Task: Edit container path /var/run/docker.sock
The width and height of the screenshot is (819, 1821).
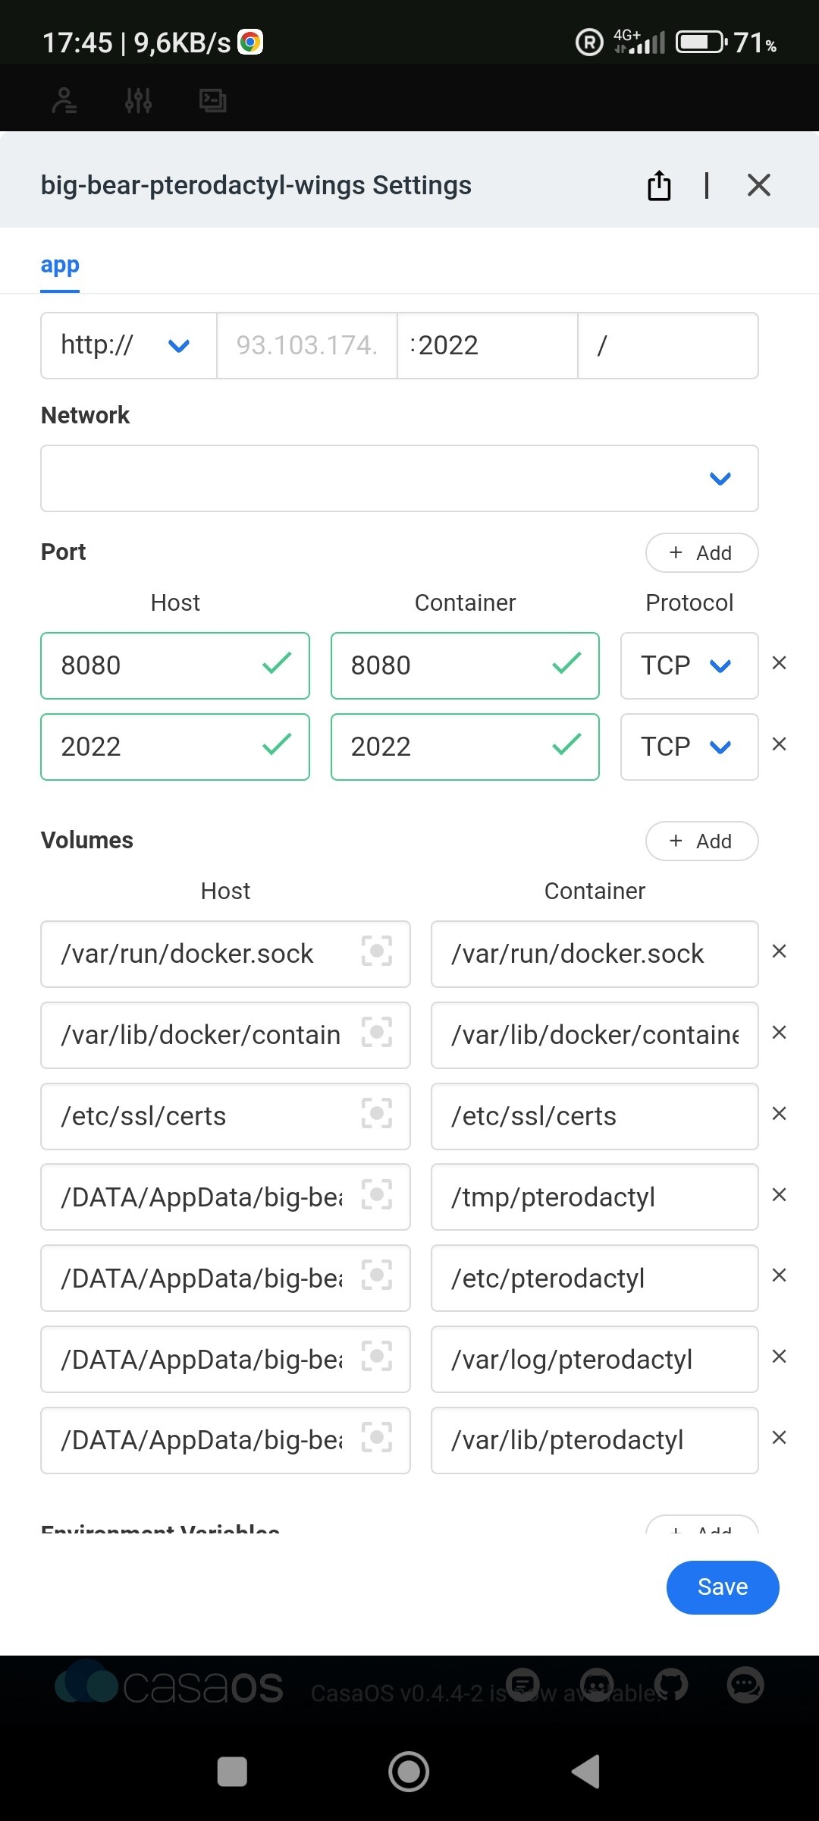Action: pos(595,954)
